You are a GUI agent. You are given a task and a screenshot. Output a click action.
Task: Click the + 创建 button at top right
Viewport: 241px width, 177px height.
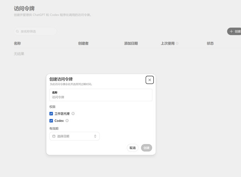[234, 31]
